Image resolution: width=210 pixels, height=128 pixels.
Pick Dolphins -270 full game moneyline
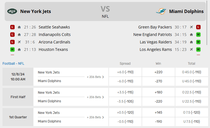(x=158, y=81)
